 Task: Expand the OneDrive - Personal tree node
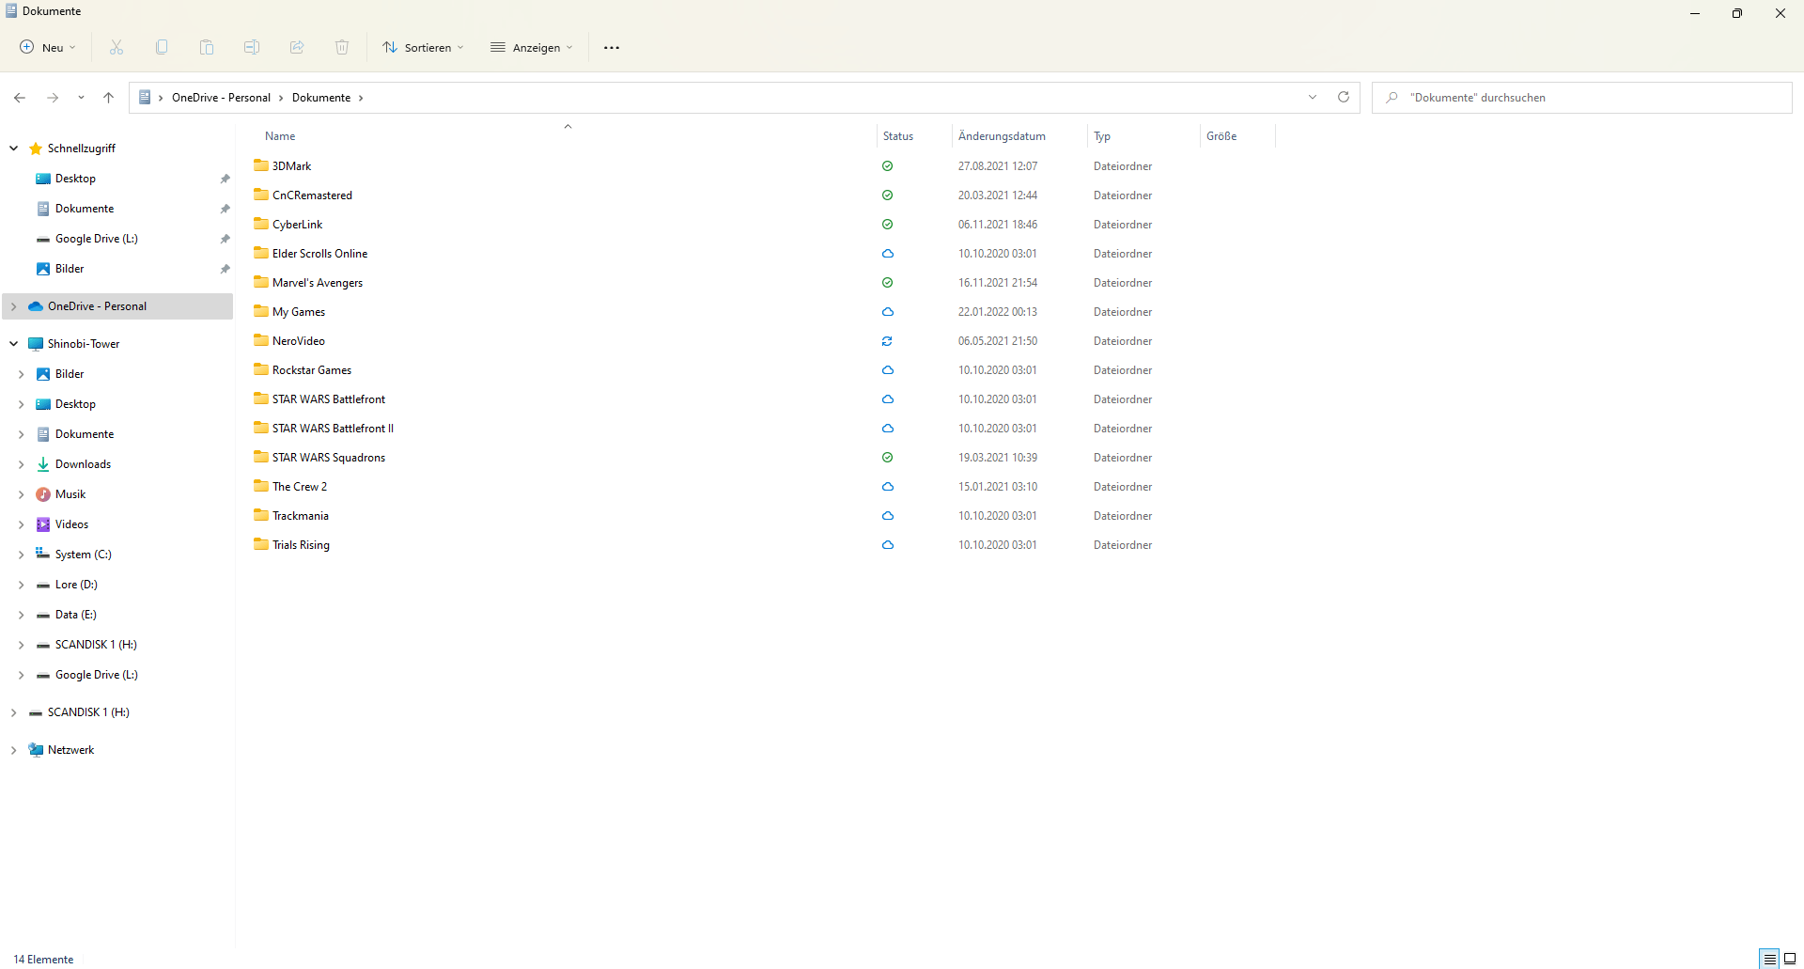coord(14,306)
